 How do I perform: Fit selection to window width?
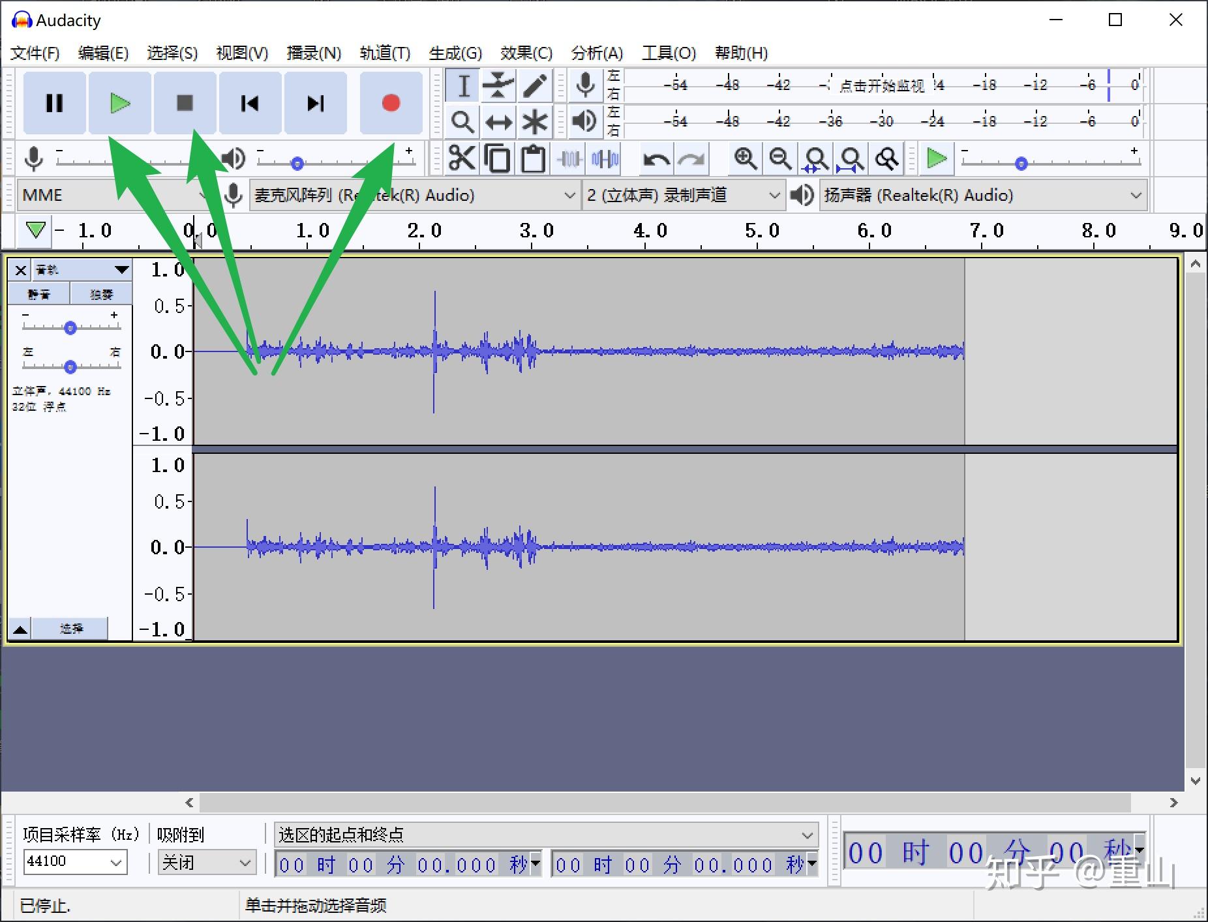pyautogui.click(x=816, y=158)
